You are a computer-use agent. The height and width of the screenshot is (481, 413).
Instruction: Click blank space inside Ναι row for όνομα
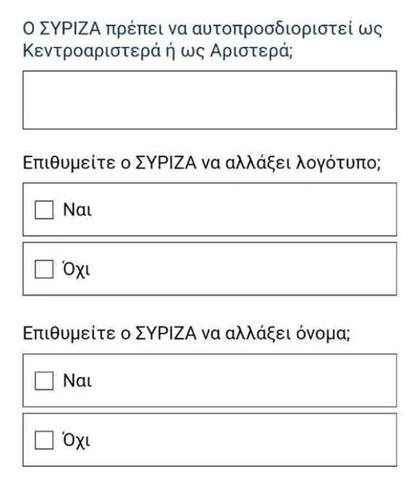click(x=242, y=380)
